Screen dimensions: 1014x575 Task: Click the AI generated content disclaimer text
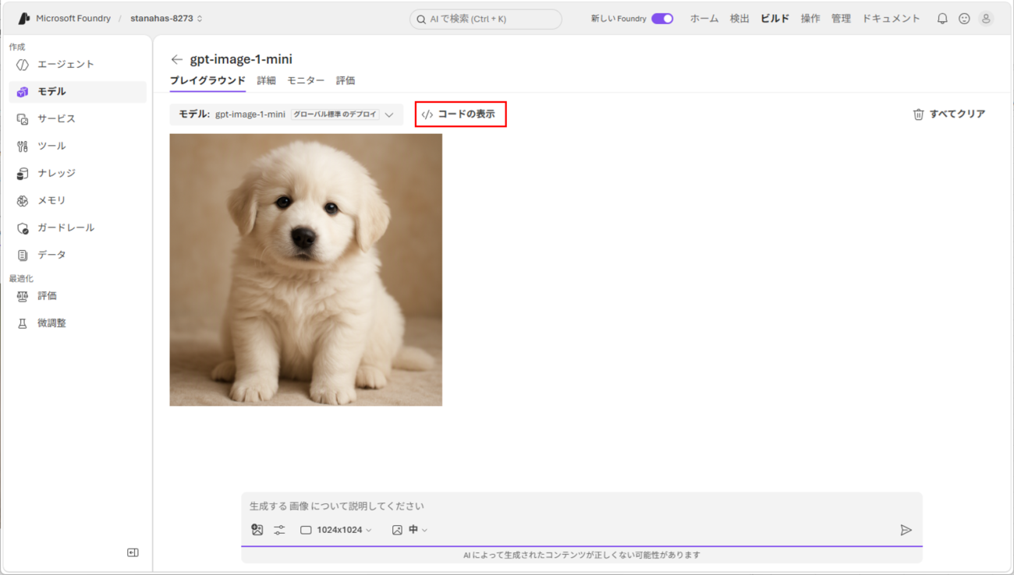581,556
